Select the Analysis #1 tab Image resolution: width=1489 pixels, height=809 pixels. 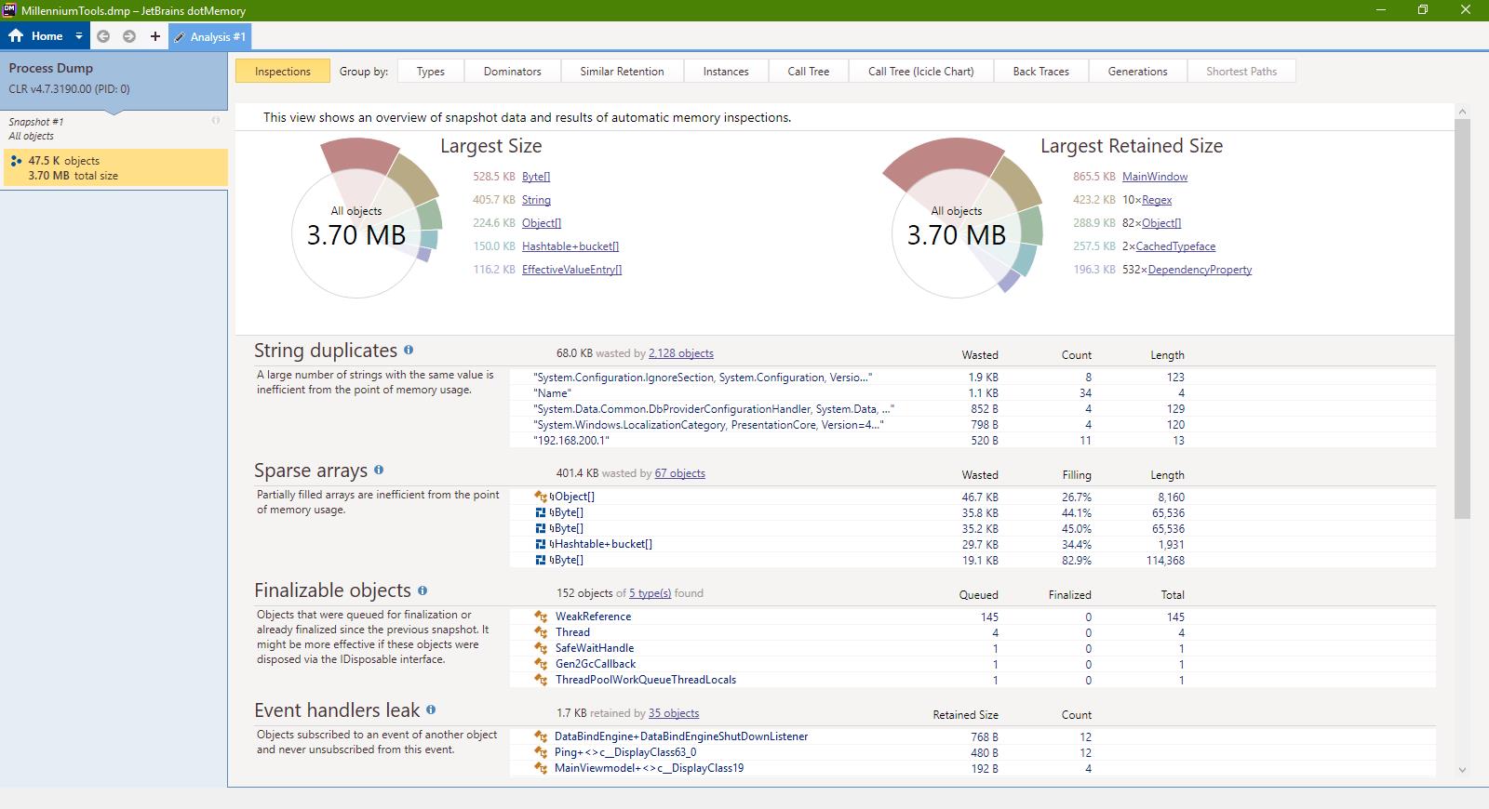point(210,37)
